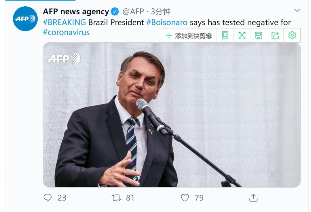Screen dimensions: 311x212
Task: Click the save disk toolbar icon
Action: [258, 36]
